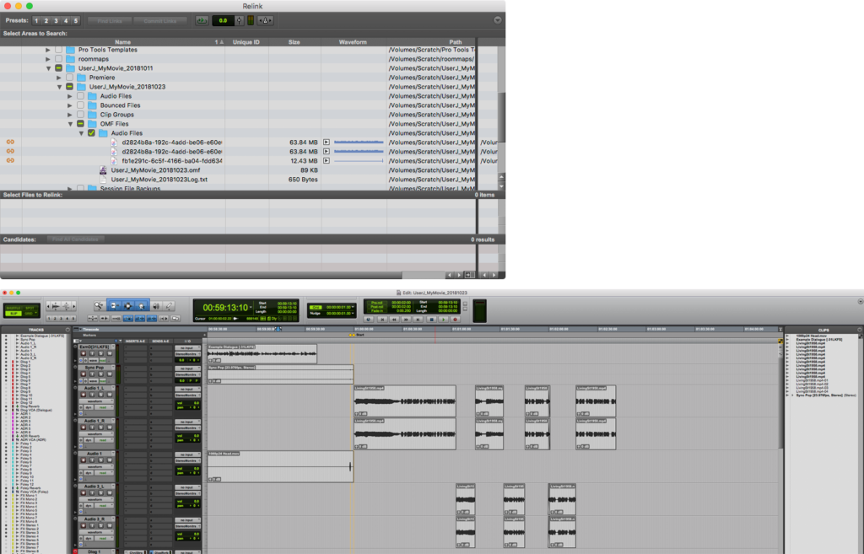The height and width of the screenshot is (554, 864).
Task: Click the Return to Zero transport button
Action: pos(382,320)
